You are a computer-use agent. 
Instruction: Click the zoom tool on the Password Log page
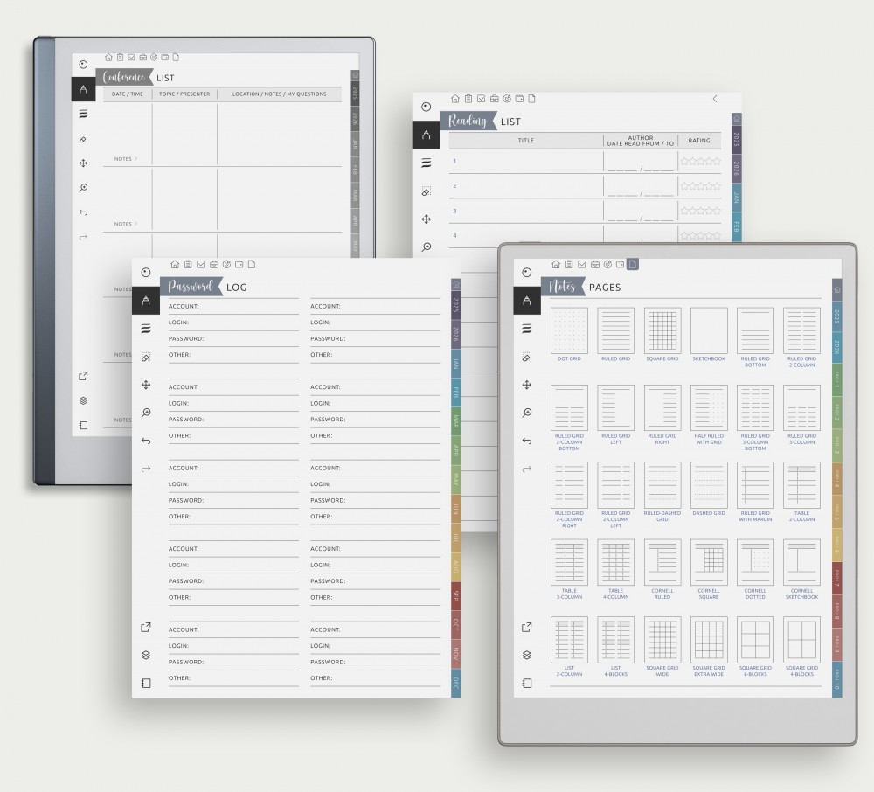146,413
